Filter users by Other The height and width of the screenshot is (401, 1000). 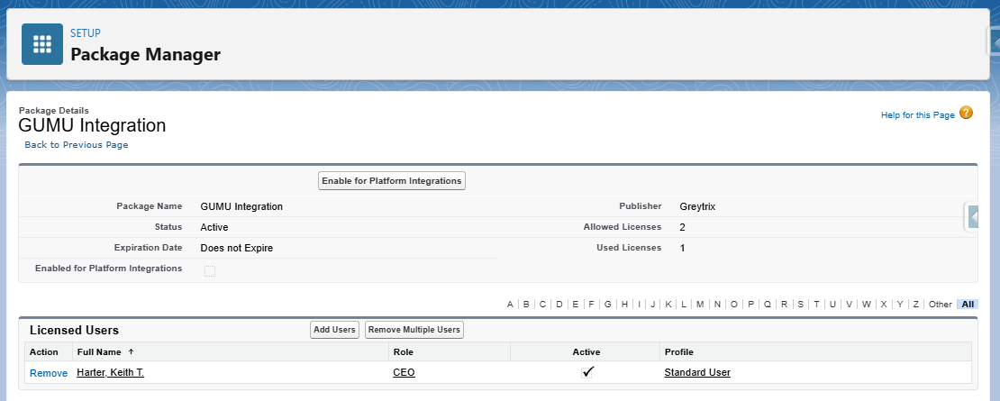click(x=940, y=304)
